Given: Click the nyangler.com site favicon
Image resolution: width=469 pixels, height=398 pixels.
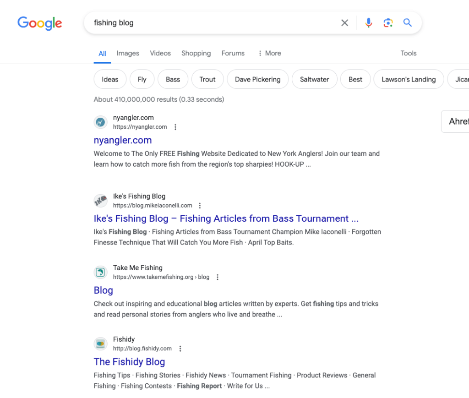Looking at the screenshot, I should (100, 122).
